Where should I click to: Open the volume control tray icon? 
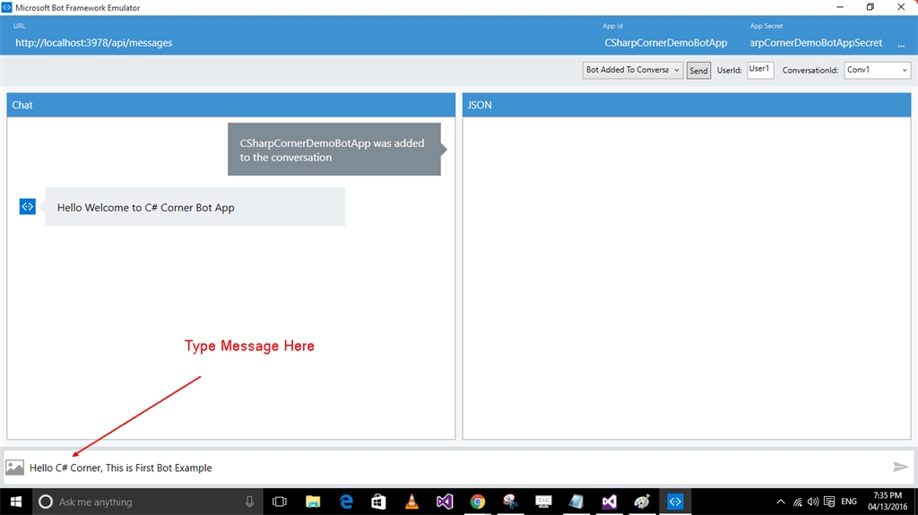click(x=813, y=502)
